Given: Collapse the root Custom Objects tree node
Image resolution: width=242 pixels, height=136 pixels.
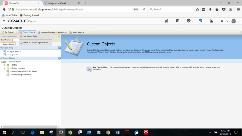Looking at the screenshot, I should pos(2,62).
